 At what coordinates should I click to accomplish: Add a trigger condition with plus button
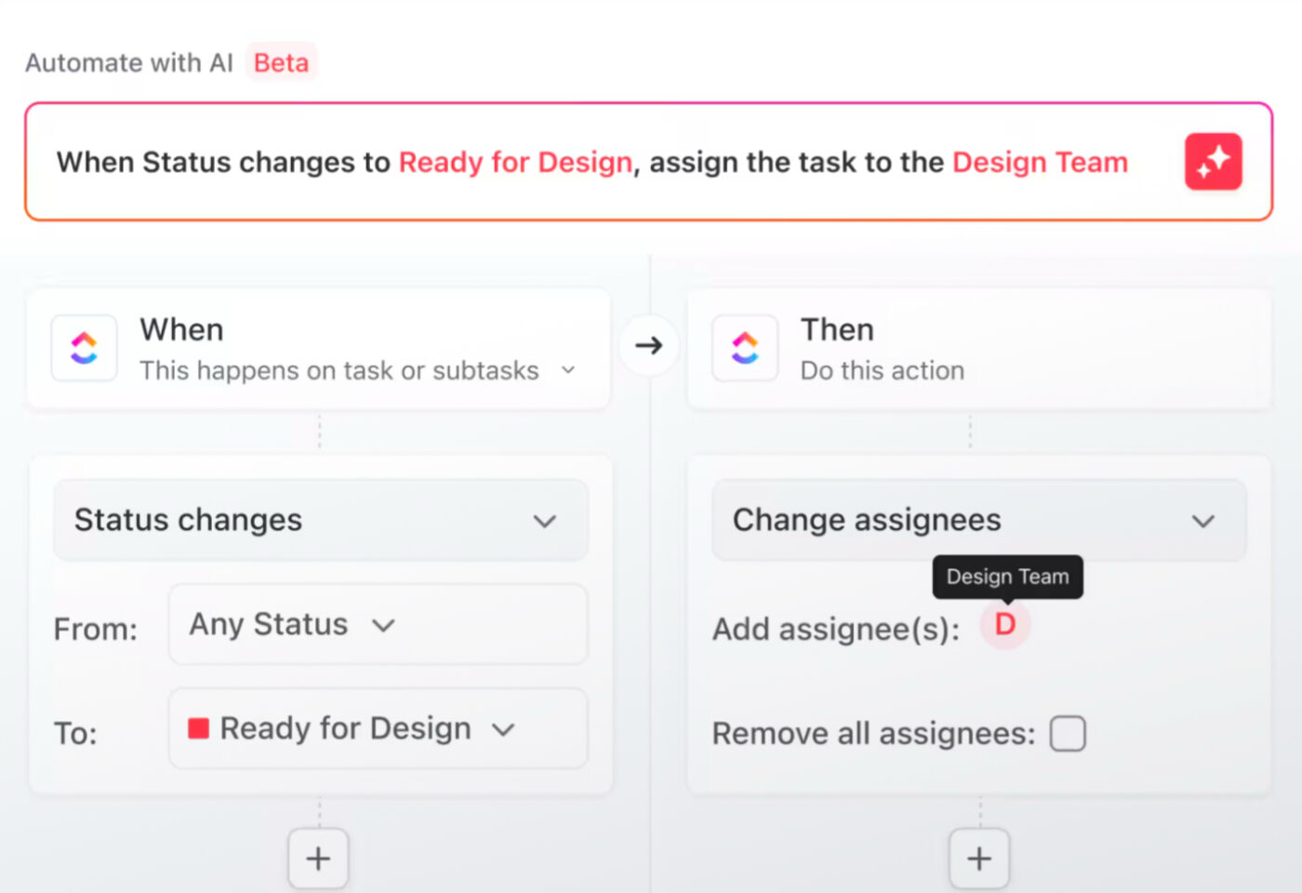[318, 859]
